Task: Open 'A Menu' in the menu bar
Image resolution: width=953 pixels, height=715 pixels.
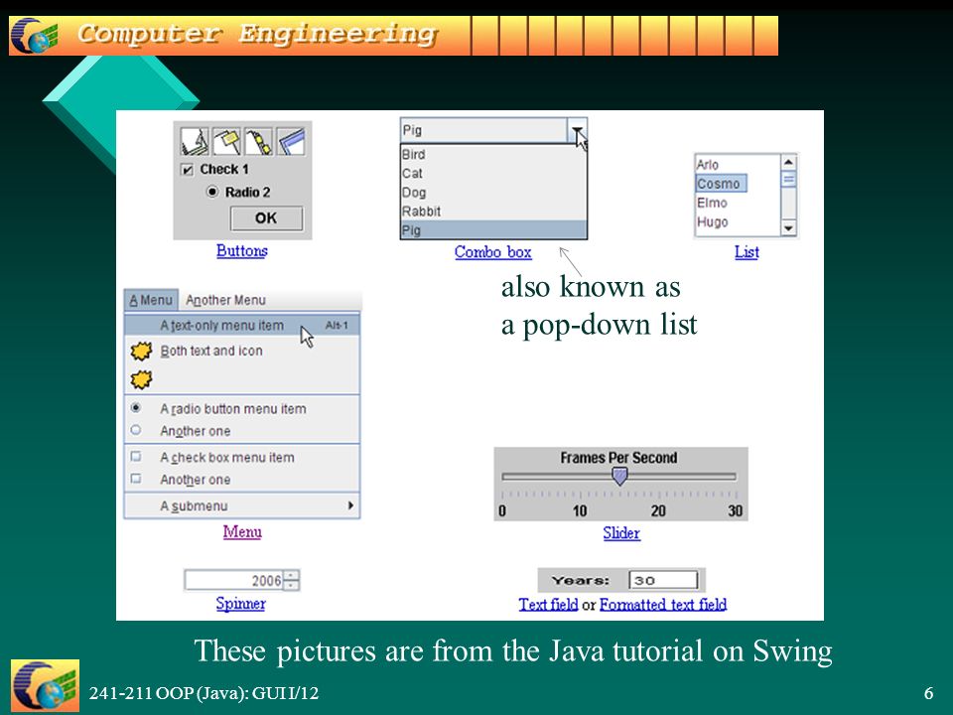Action: point(151,300)
